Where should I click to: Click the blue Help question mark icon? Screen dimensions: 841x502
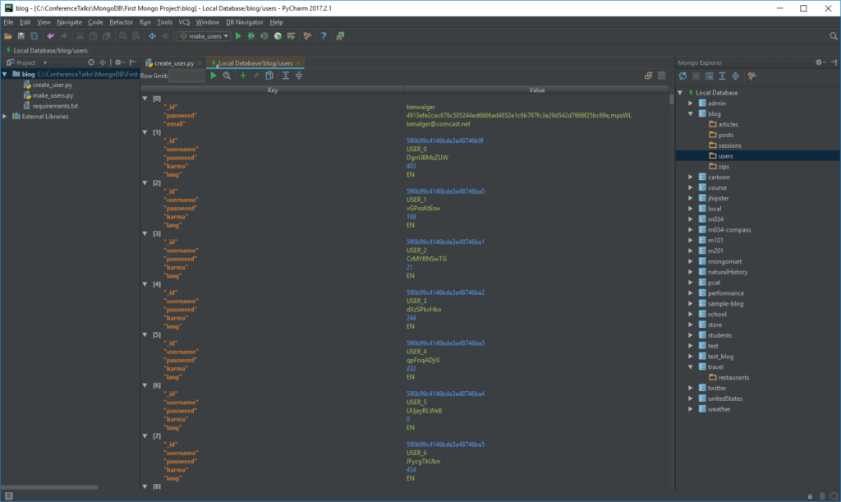coord(324,36)
